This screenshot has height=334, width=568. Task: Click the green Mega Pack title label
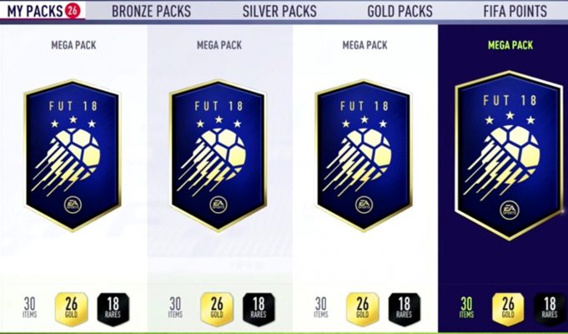click(x=510, y=45)
